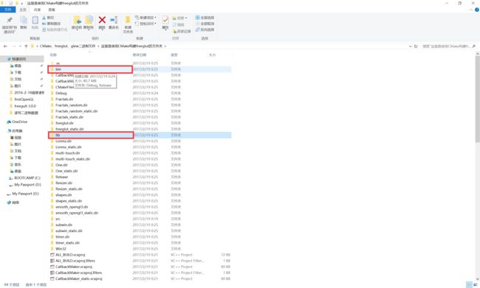Switch to the Home ribbon tab
480x288 pixels.
(x=23, y=10)
